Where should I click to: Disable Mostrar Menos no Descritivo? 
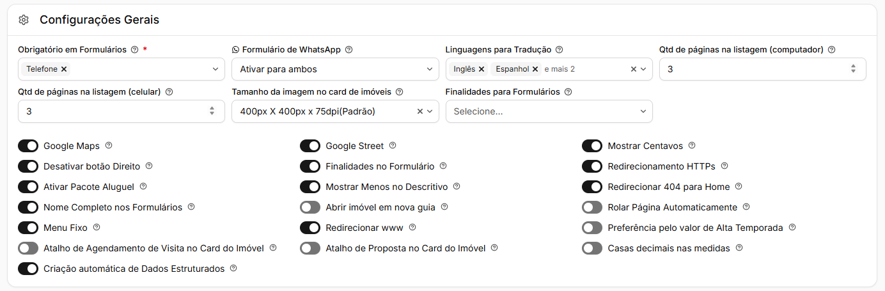[x=310, y=187]
